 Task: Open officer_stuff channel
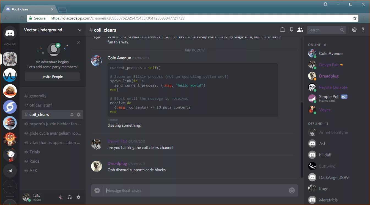(x=53, y=105)
